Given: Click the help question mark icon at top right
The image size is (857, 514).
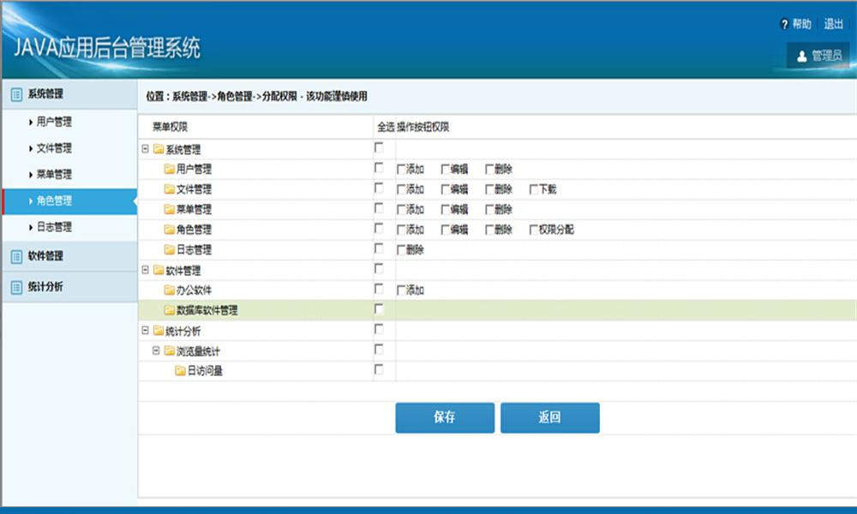Looking at the screenshot, I should click(x=786, y=24).
